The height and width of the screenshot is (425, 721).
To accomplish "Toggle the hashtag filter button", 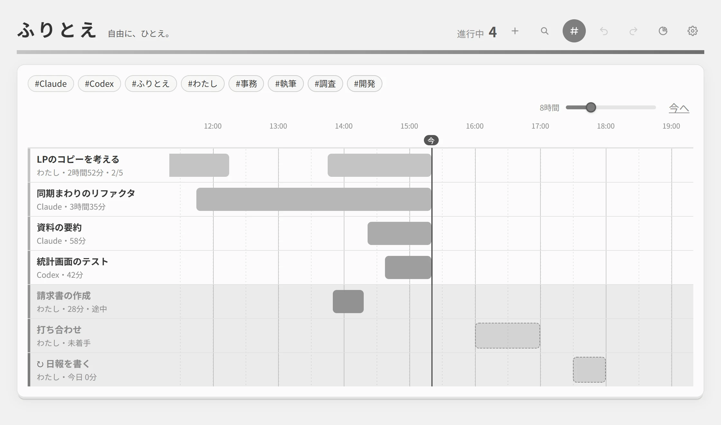I will 574,31.
